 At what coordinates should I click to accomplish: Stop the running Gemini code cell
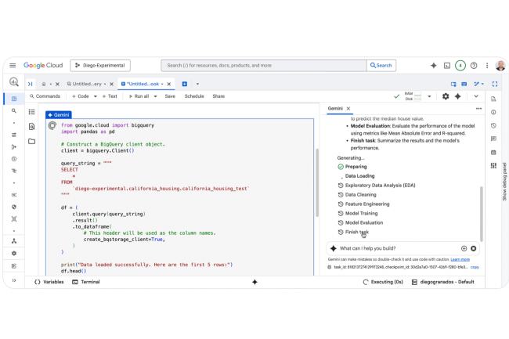click(x=52, y=125)
